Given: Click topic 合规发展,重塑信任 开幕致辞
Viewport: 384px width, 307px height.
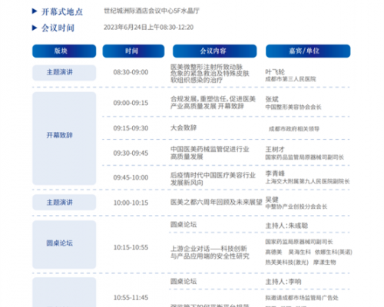Looking at the screenshot, I should click(213, 103).
